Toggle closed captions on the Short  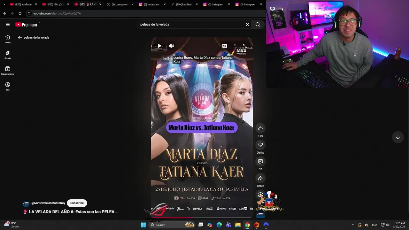(225, 46)
